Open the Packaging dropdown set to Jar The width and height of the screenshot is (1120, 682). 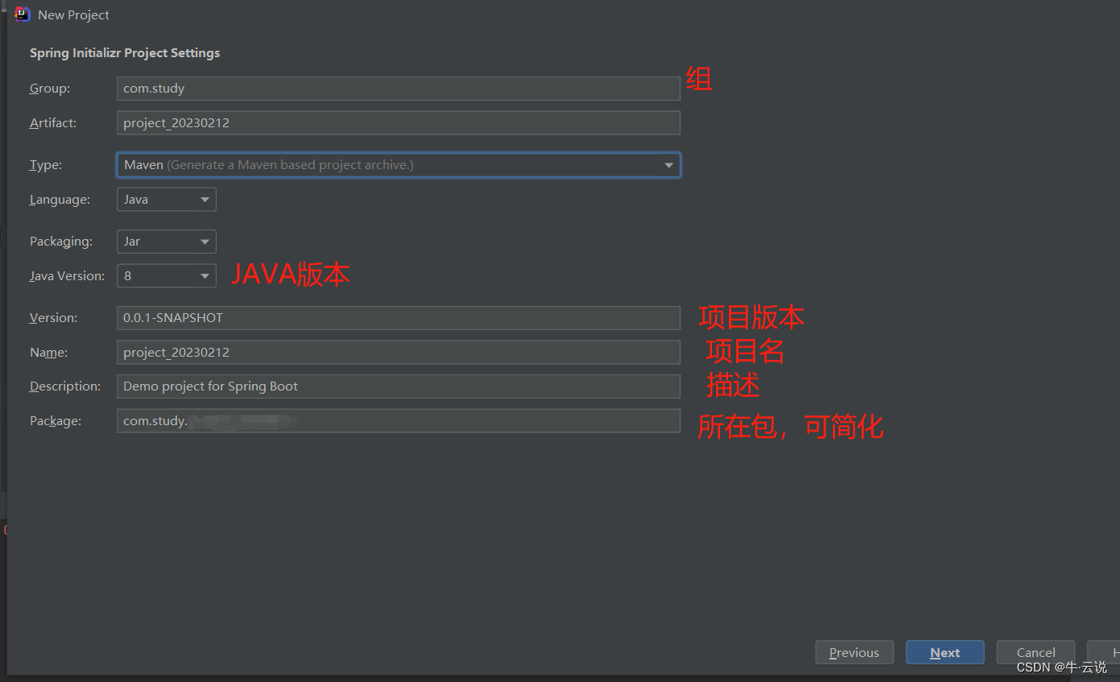pyautogui.click(x=167, y=242)
